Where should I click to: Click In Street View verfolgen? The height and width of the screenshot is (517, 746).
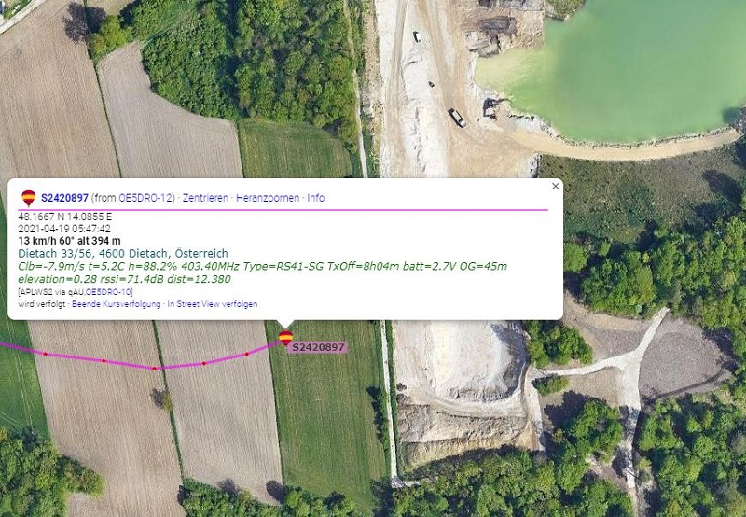coord(213,303)
